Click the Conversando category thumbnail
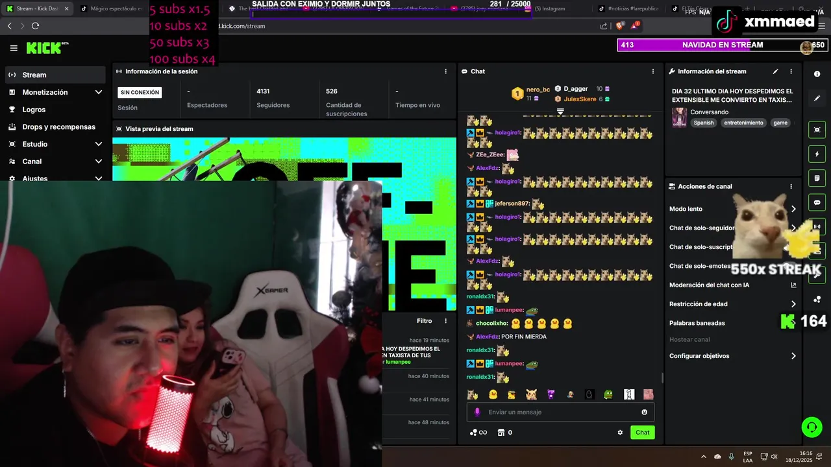 tap(679, 117)
